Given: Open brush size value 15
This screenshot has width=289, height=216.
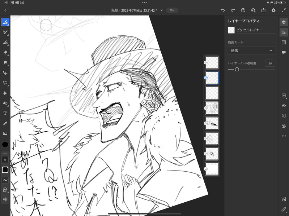Looking at the screenshot, I should click(5, 160).
